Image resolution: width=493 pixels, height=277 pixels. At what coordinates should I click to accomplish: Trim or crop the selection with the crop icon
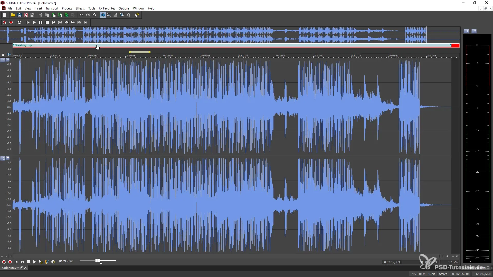click(x=73, y=15)
